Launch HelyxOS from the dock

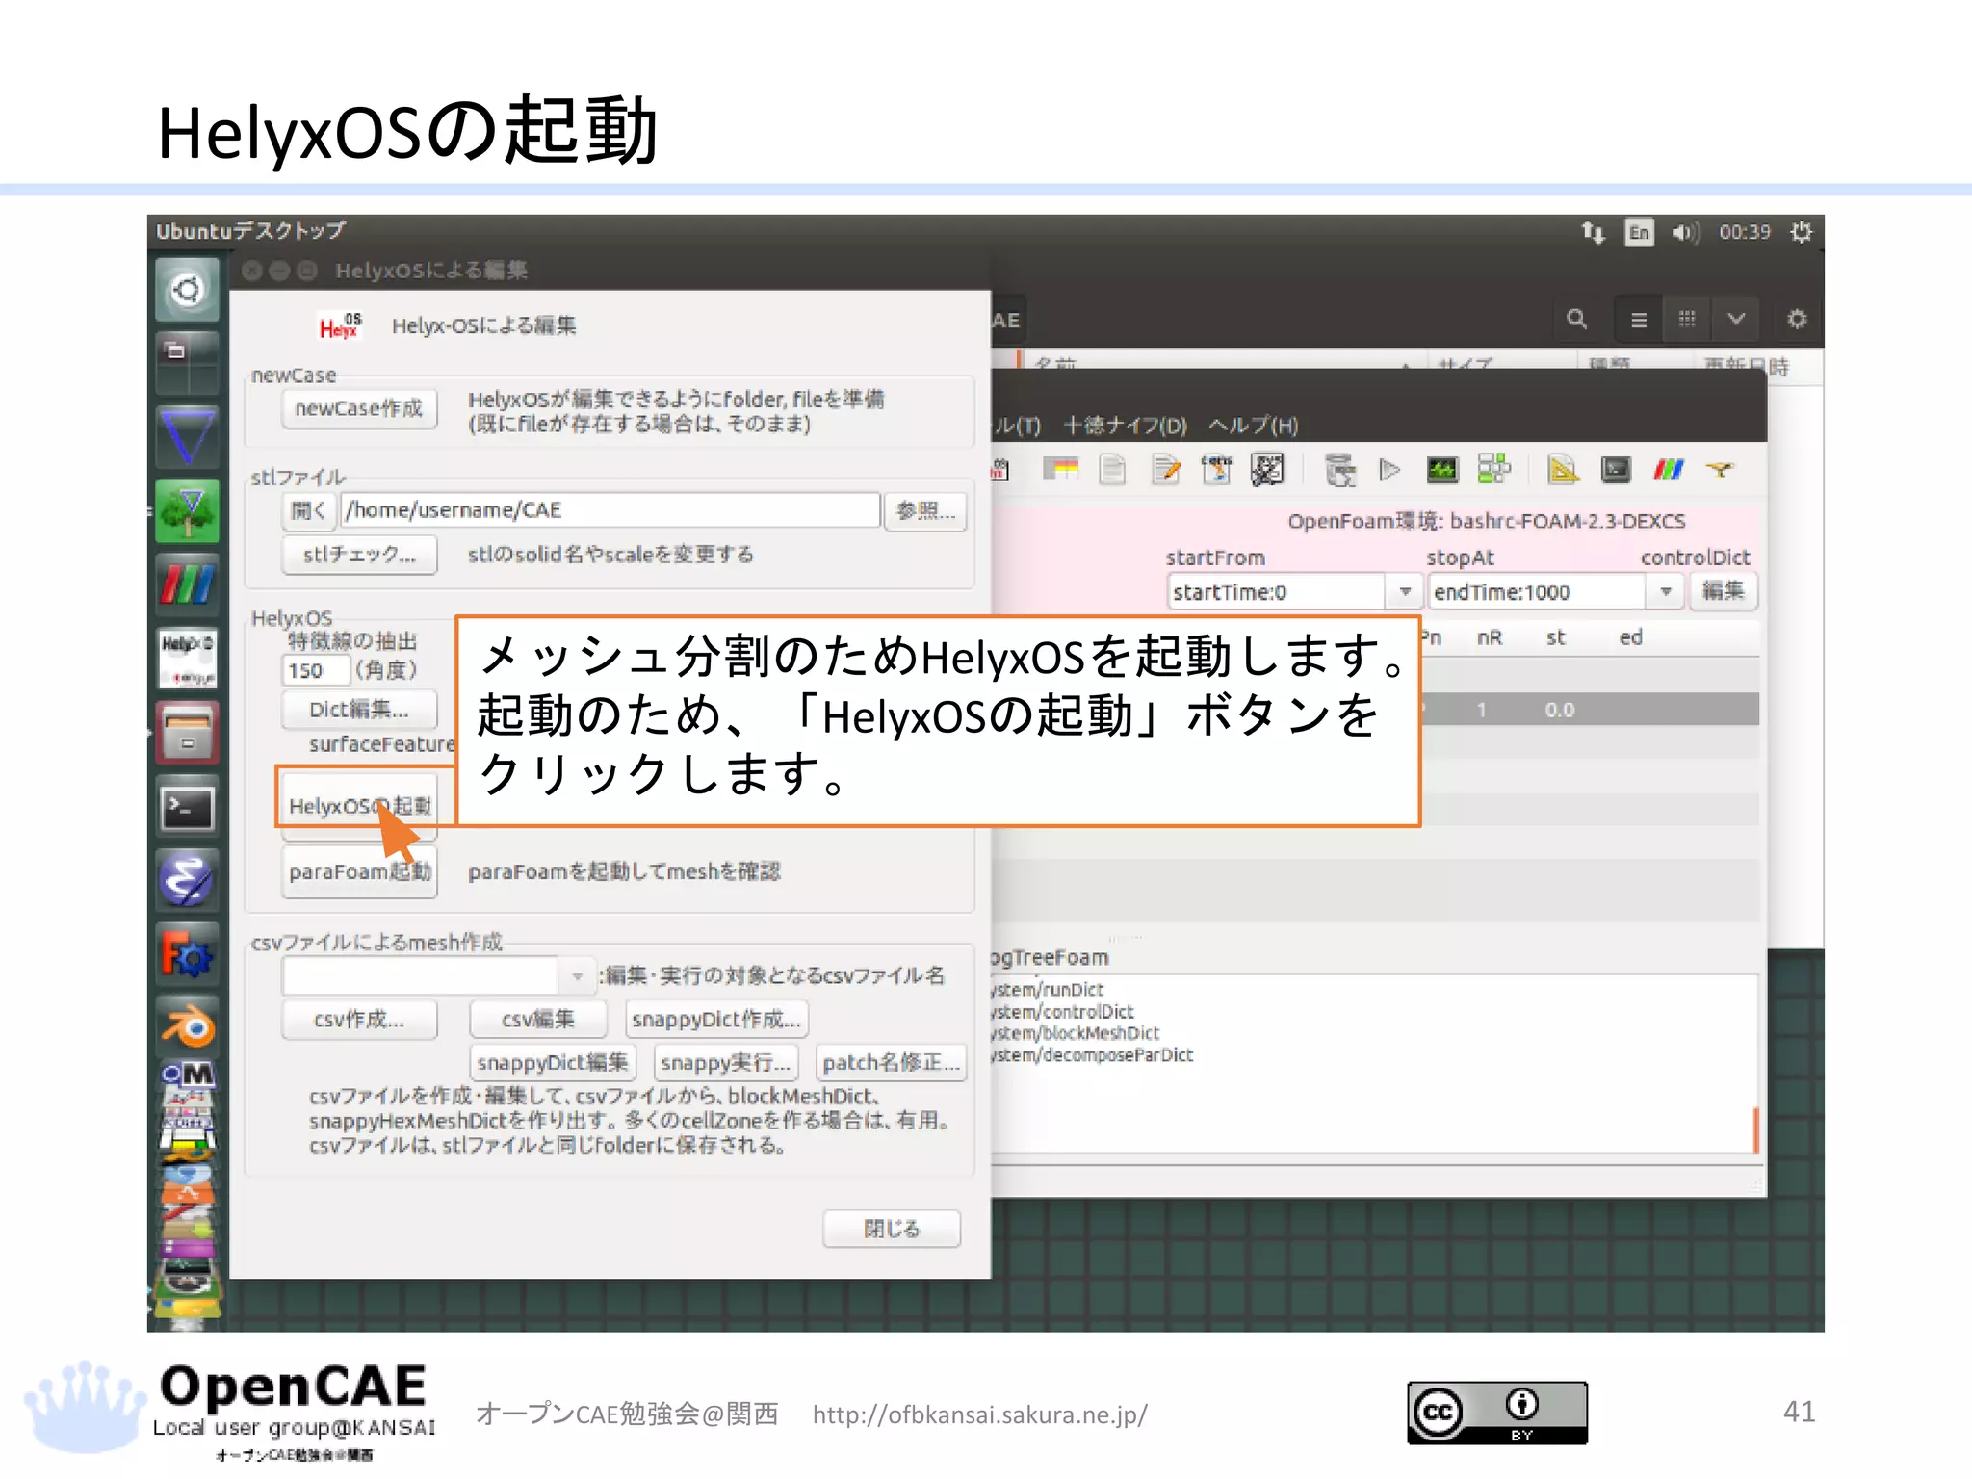click(x=187, y=659)
